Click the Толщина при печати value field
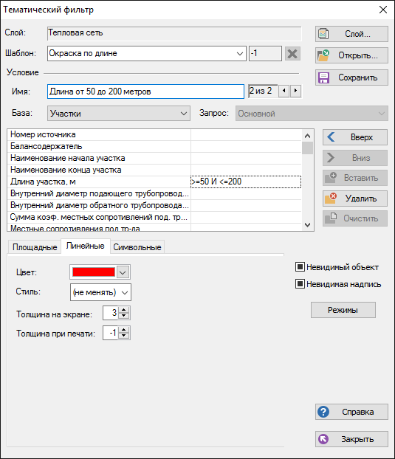395x459 pixels. pos(111,333)
